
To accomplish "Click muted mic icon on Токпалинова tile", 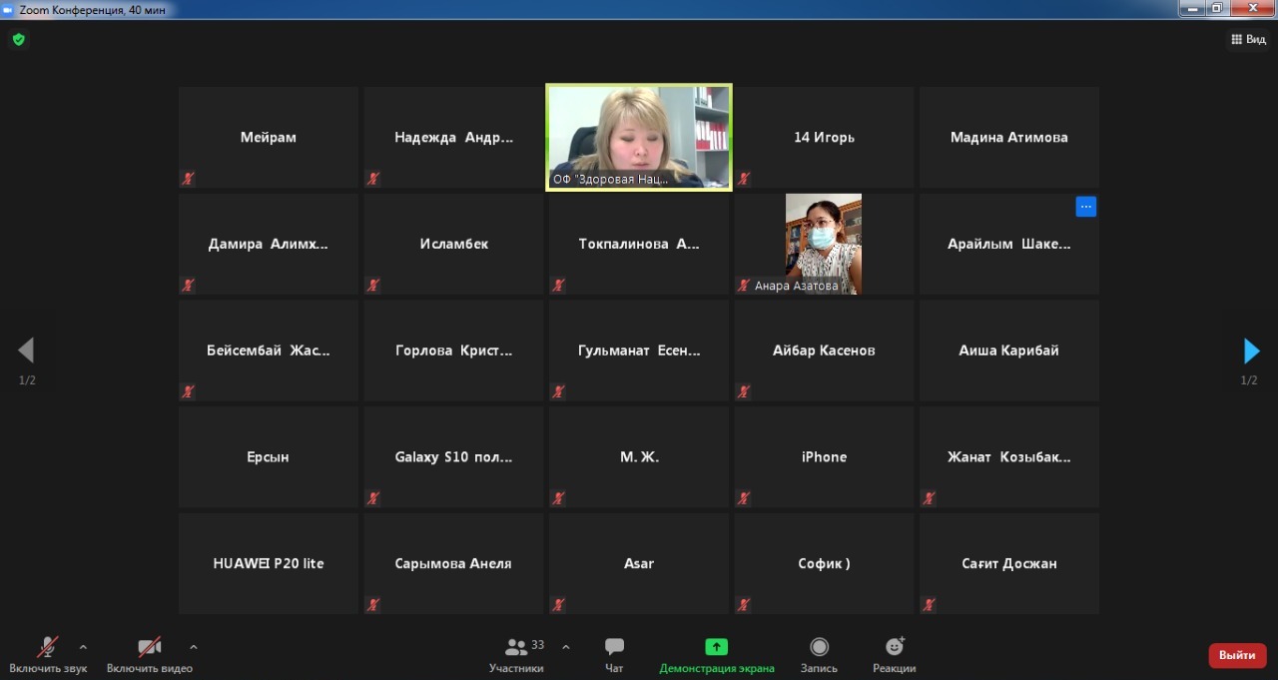I will click(558, 285).
